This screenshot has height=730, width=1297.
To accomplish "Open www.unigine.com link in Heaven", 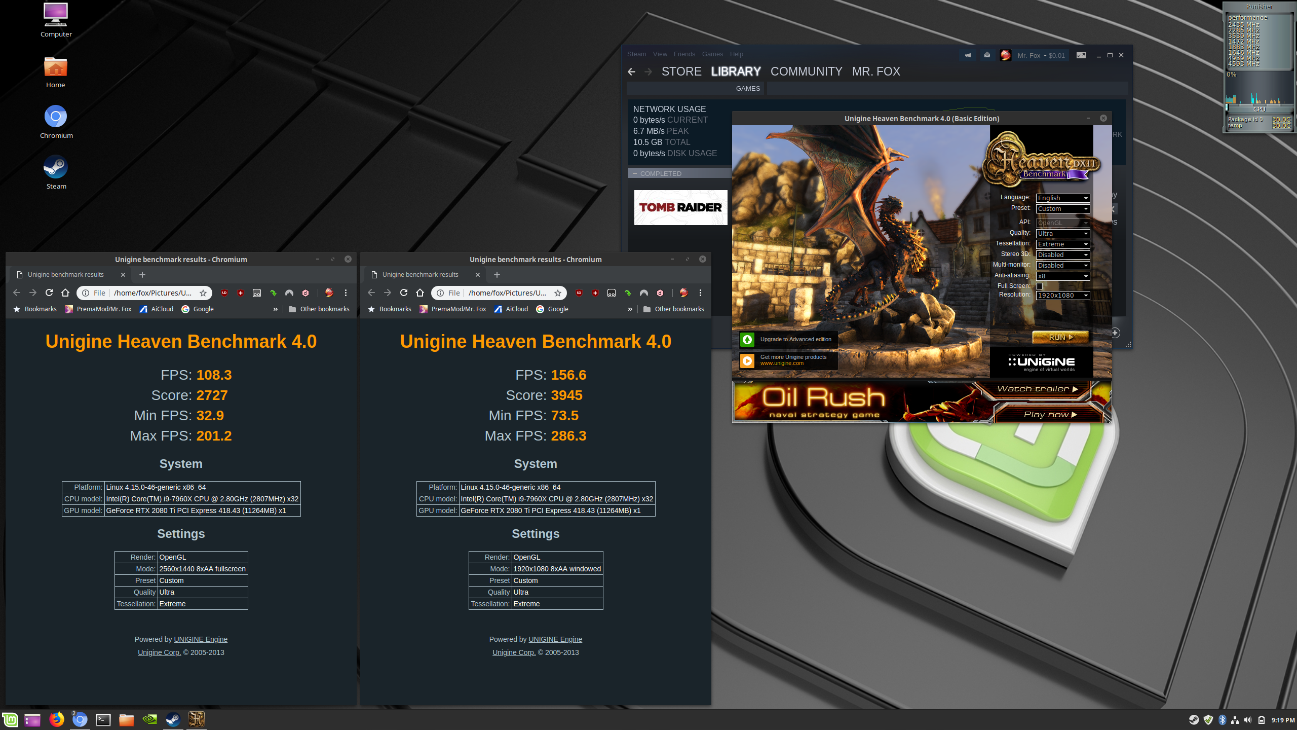I will pos(782,363).
